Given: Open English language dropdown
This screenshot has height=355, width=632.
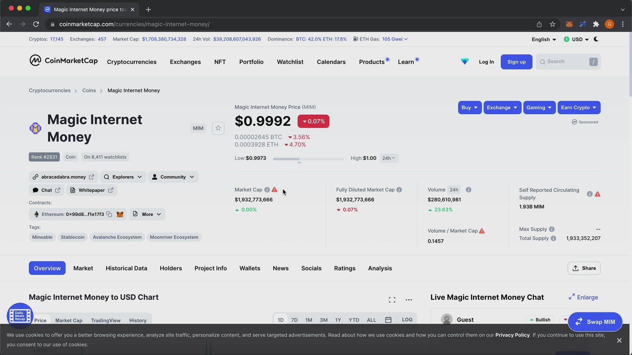Looking at the screenshot, I should tap(544, 39).
